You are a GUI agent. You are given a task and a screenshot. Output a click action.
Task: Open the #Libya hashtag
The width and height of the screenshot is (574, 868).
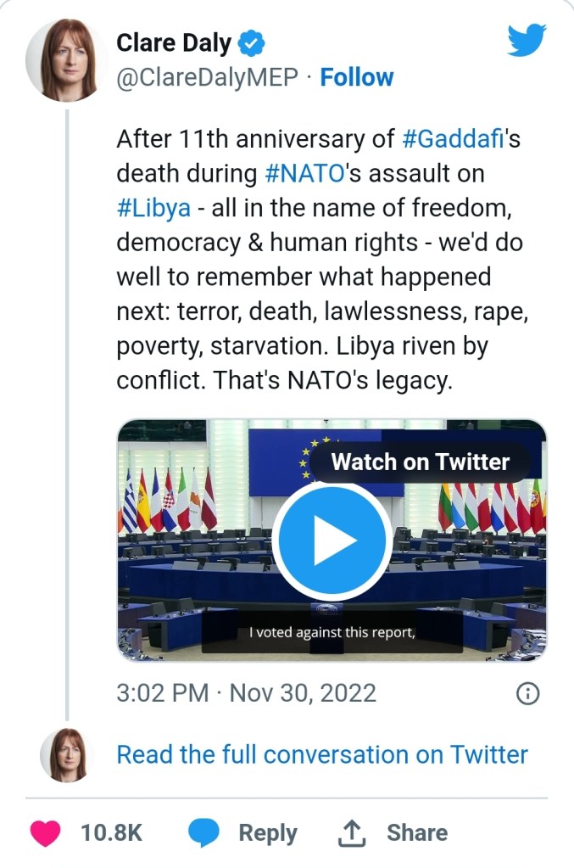tap(153, 209)
